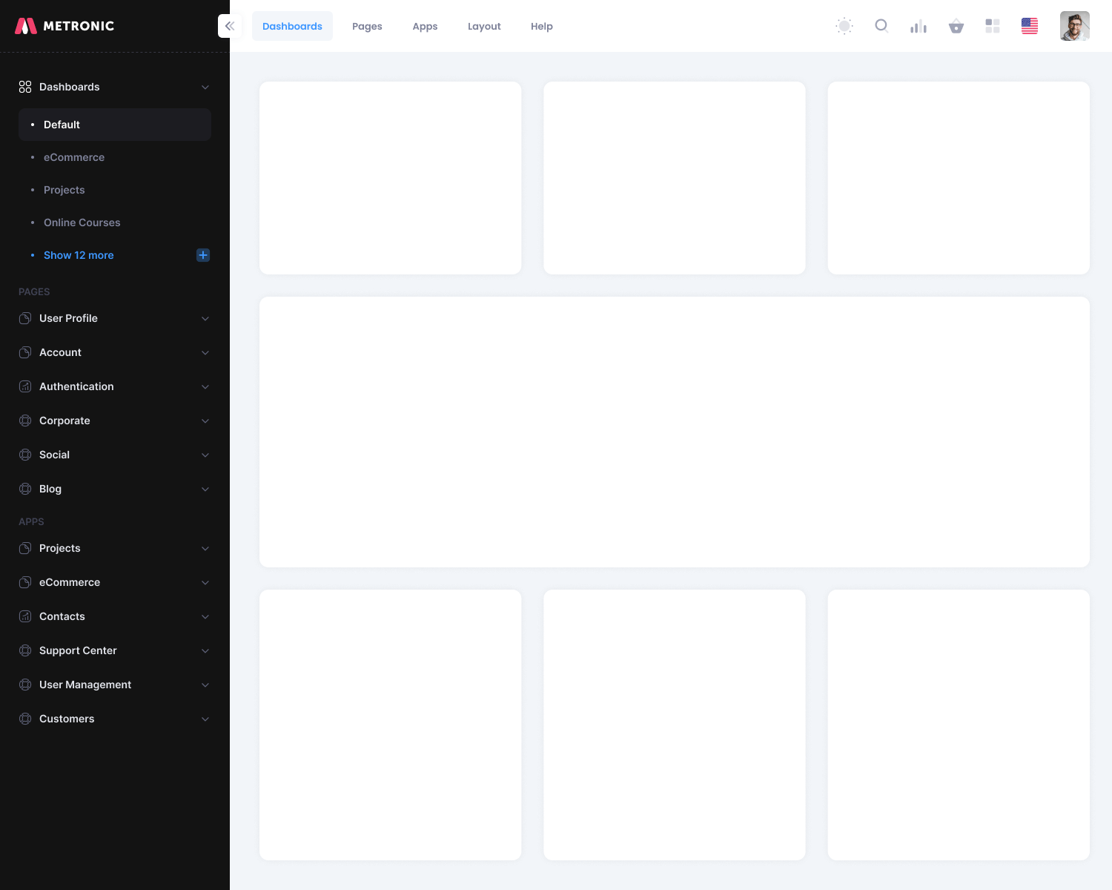This screenshot has height=890, width=1112.
Task: Click the Show 12 more link
Action: click(79, 255)
